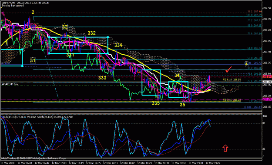
Task: Click the 'Sunday Bar ignored' text
Action: [x=13, y=6]
